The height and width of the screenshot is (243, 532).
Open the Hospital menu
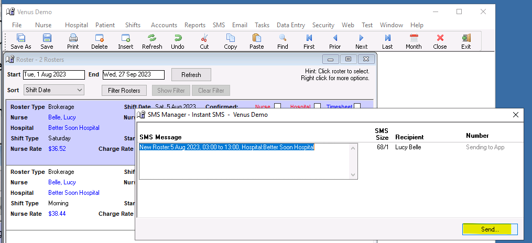pyautogui.click(x=77, y=25)
